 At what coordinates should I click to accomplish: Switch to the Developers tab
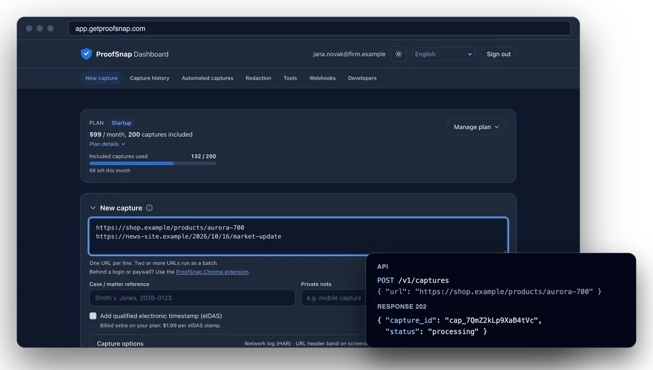coord(362,78)
